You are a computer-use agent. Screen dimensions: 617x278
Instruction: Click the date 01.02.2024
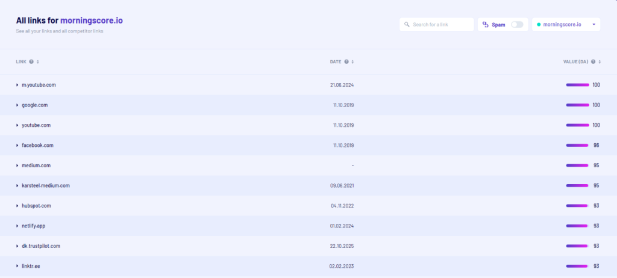pyautogui.click(x=342, y=226)
